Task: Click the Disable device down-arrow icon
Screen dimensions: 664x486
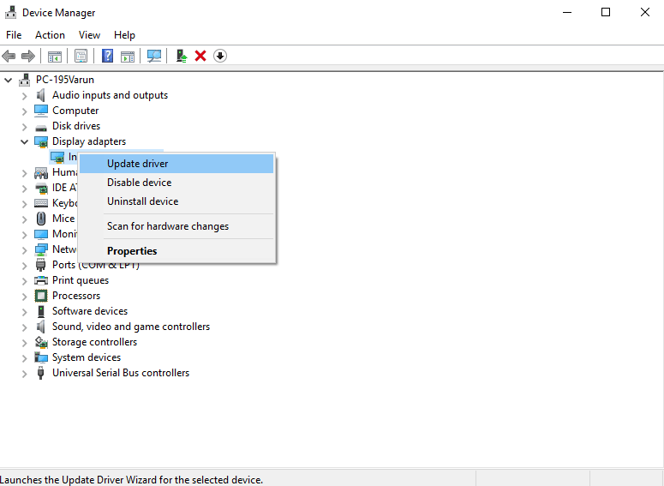Action: (x=220, y=56)
